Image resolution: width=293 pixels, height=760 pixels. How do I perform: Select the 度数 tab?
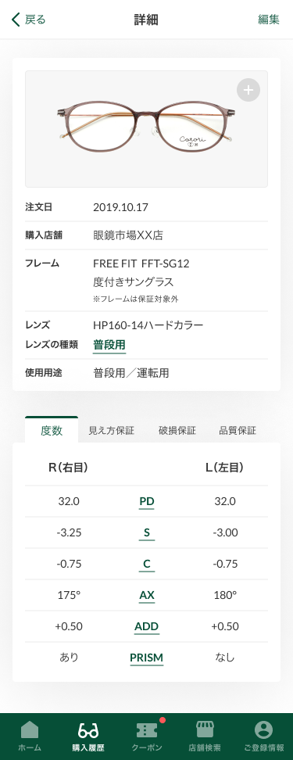click(x=52, y=430)
